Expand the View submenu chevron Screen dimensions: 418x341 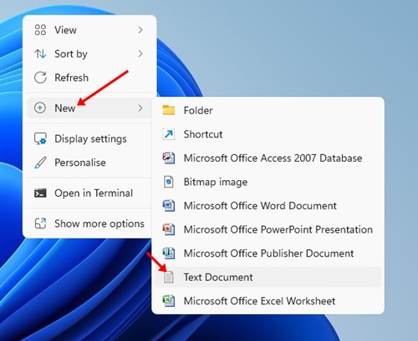(x=140, y=30)
